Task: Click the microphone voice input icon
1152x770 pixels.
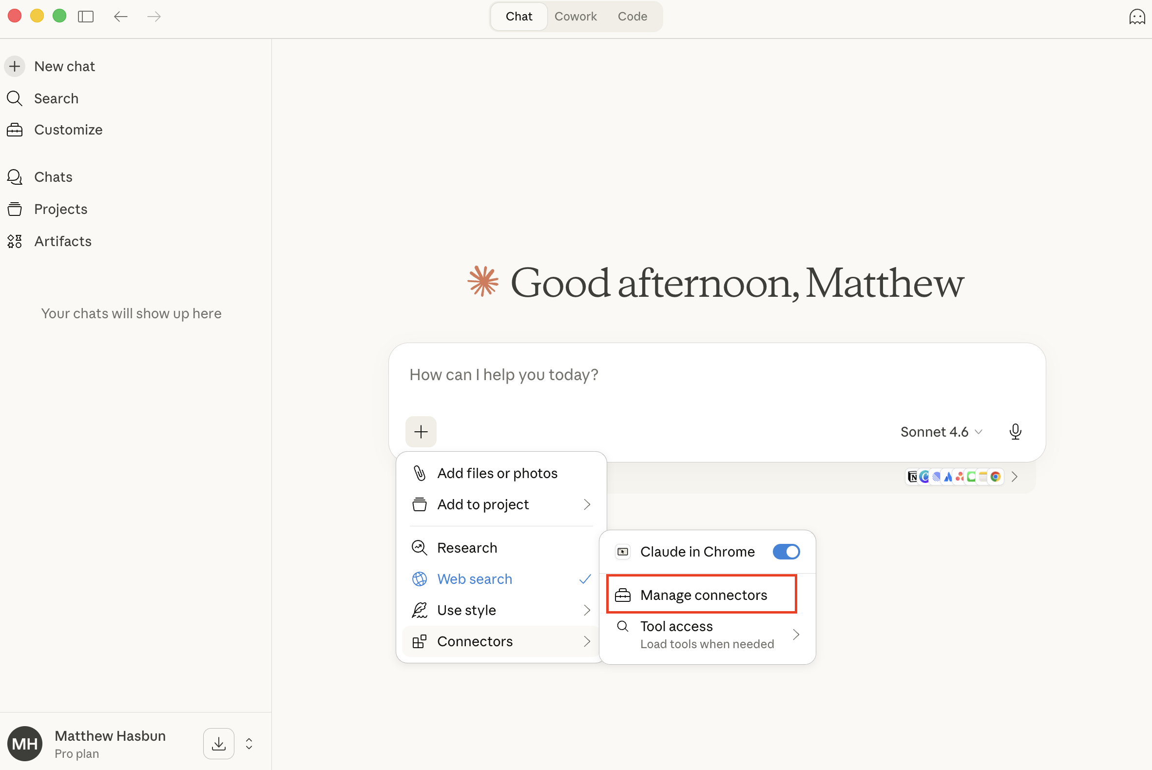Action: 1015,432
